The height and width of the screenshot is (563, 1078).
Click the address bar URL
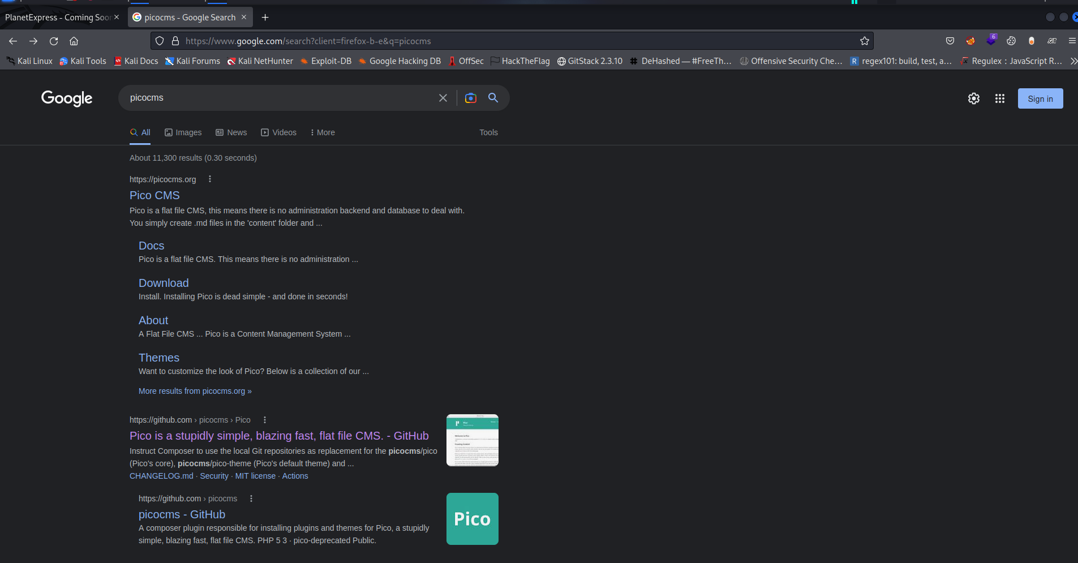pyautogui.click(x=308, y=41)
